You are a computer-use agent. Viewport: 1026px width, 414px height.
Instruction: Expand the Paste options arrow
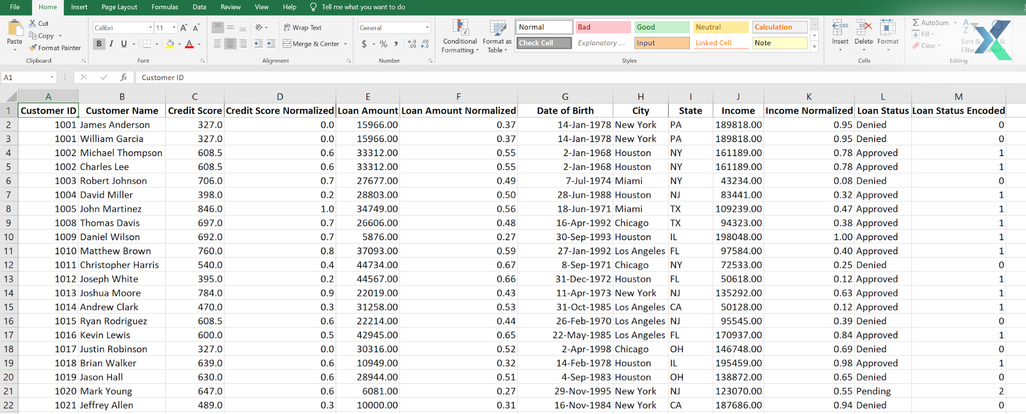(x=14, y=50)
